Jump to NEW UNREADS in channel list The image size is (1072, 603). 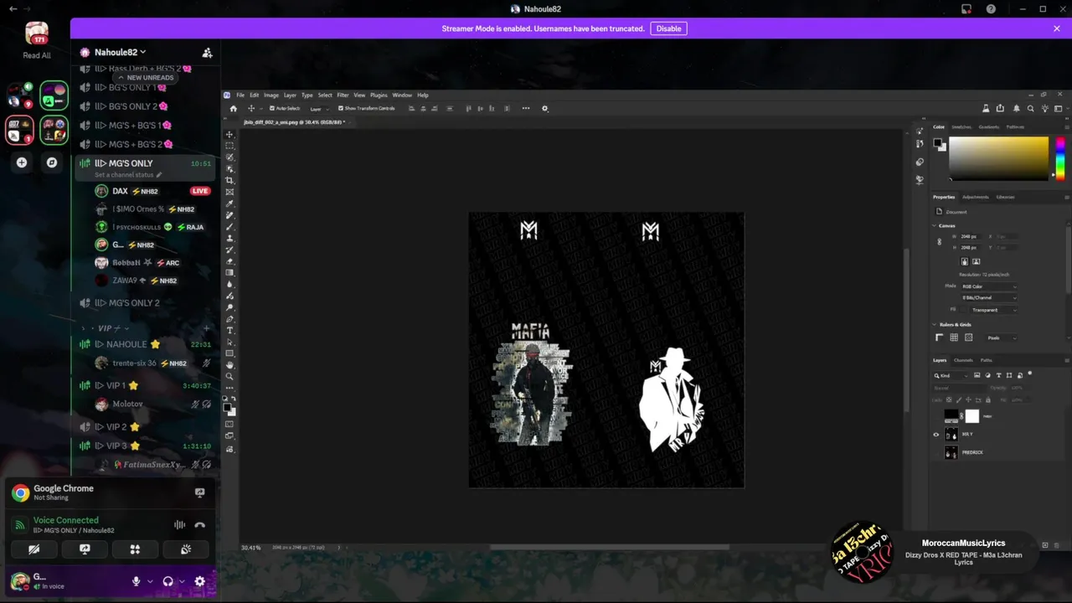pos(147,78)
